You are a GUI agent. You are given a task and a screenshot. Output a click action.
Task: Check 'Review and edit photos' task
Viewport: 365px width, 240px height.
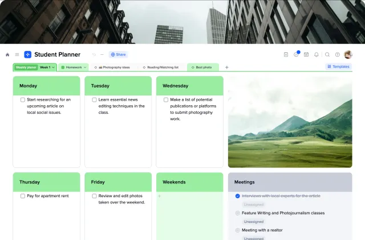pyautogui.click(x=94, y=196)
